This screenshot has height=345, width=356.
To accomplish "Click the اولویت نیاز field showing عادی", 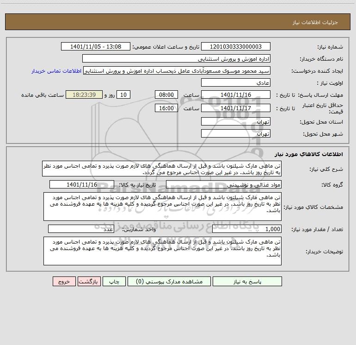I will tap(236, 82).
